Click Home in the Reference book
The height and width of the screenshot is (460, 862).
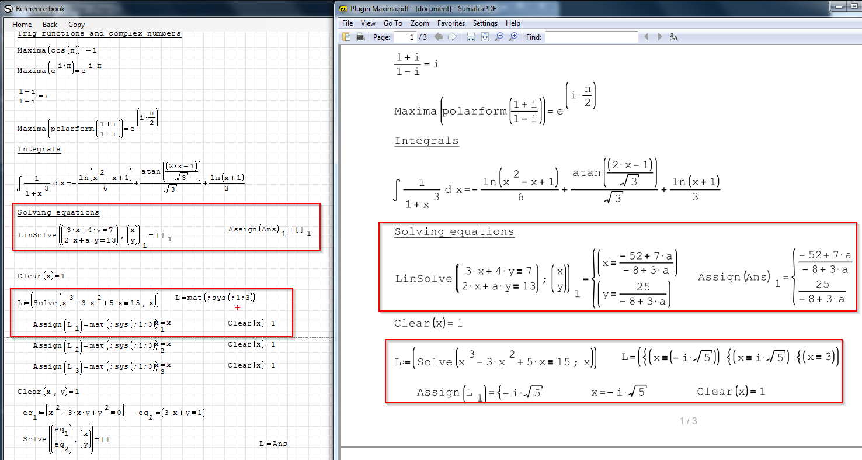tap(22, 25)
